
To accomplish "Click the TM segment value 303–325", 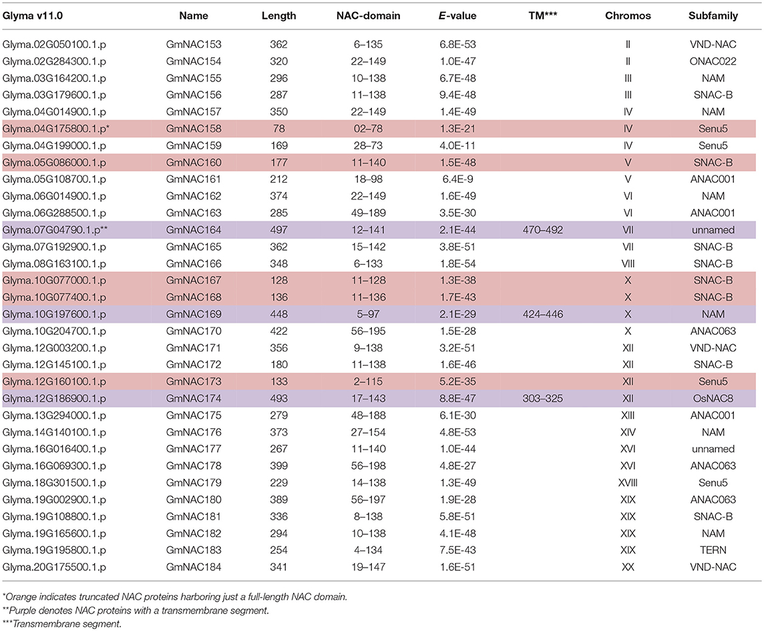I will coord(543,398).
